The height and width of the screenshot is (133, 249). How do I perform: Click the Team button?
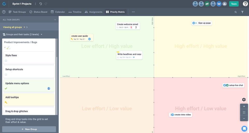(x=234, y=4)
